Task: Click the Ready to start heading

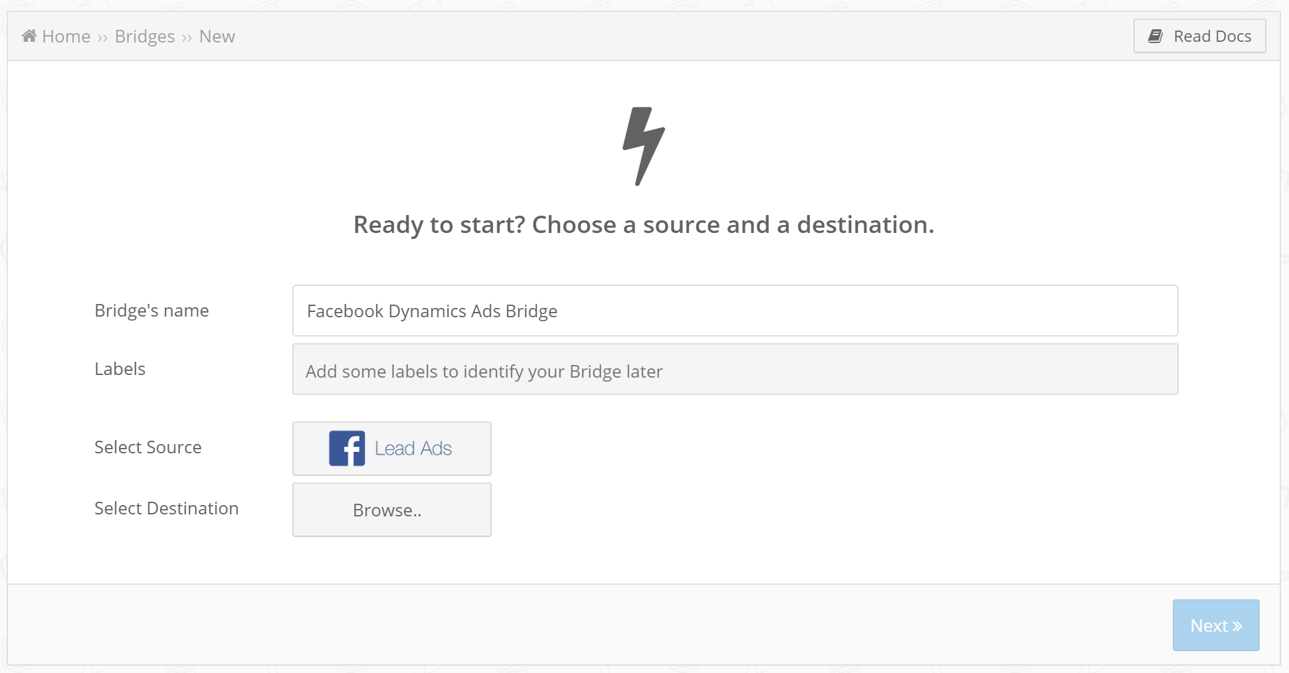Action: click(644, 225)
